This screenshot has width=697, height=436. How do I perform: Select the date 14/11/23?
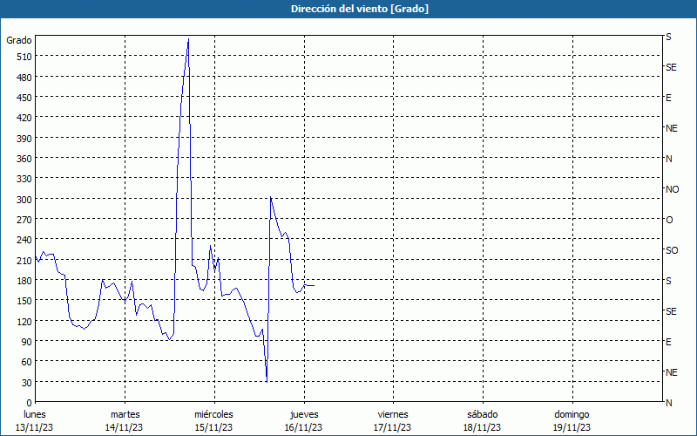pyautogui.click(x=124, y=428)
